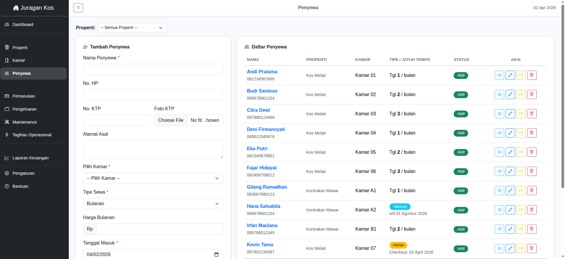Click checkout icon for Hana Salsabila
Image resolution: width=565 pixels, height=259 pixels.
point(521,210)
